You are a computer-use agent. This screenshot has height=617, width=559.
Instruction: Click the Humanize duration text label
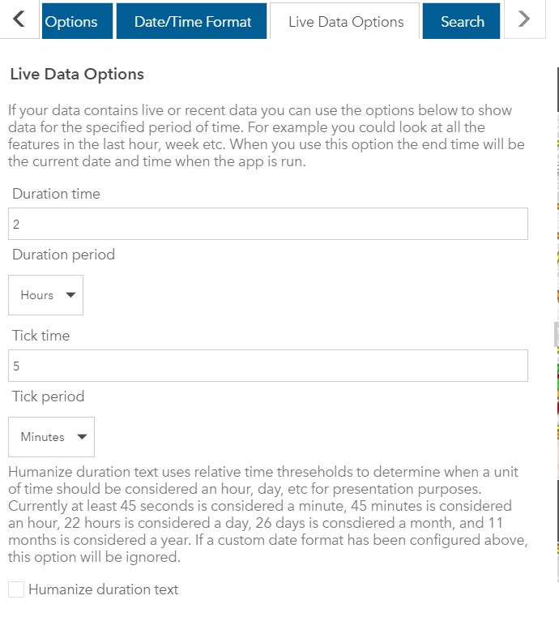[103, 589]
